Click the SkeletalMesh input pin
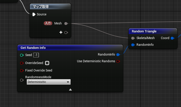This screenshot has height=107, width=181. click(133, 38)
